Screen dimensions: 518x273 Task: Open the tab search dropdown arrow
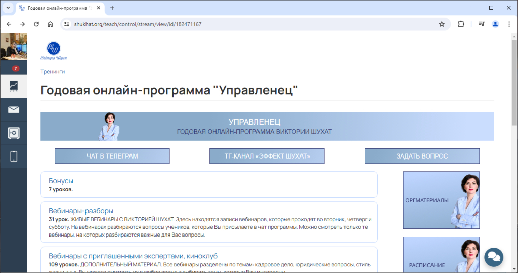click(x=8, y=8)
